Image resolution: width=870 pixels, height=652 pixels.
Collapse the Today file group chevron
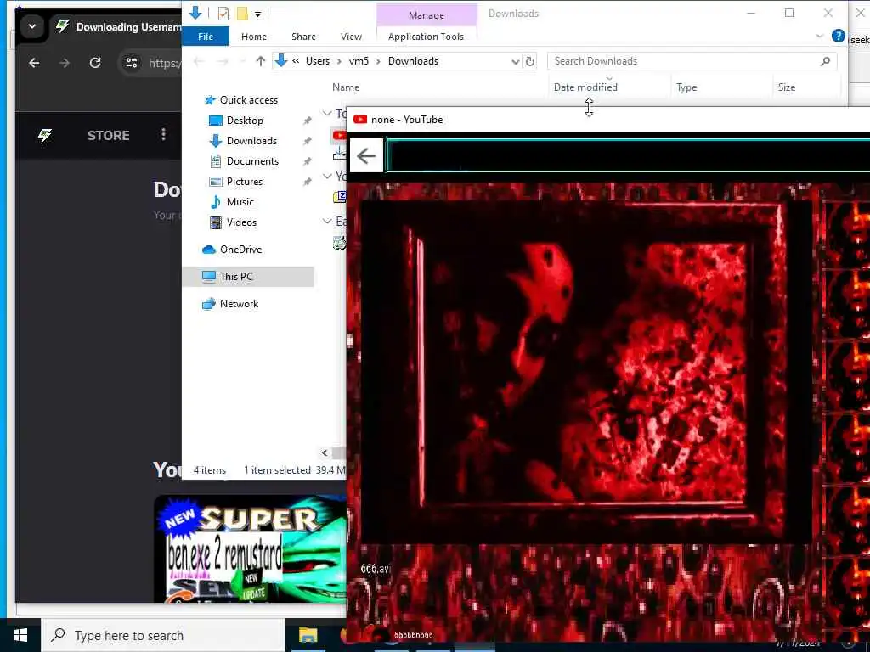point(327,113)
